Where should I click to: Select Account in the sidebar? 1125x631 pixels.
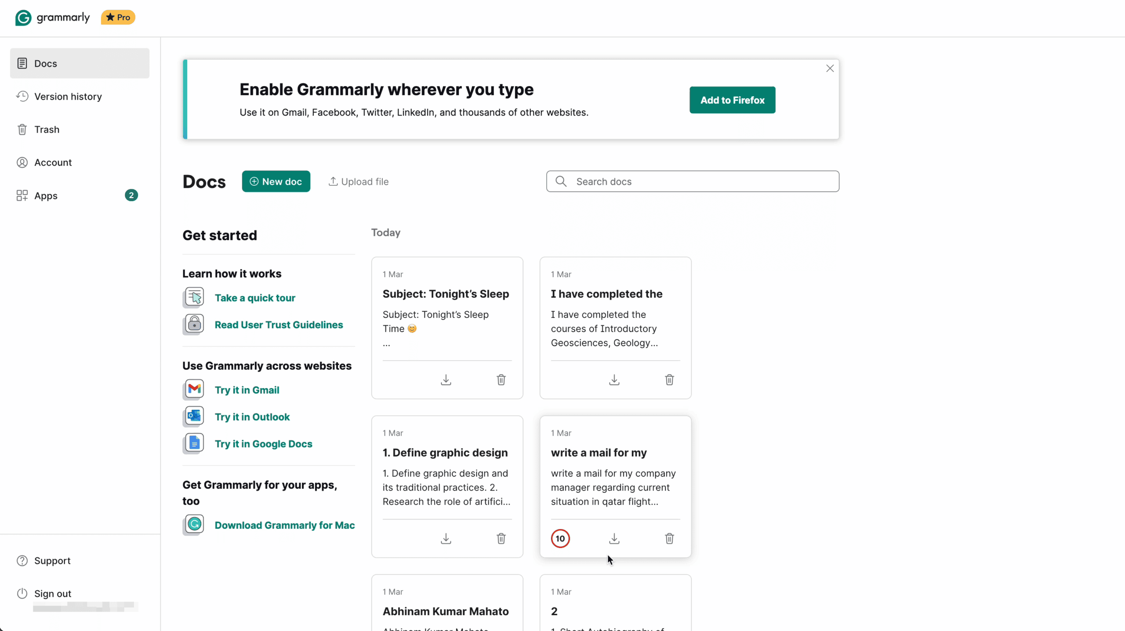pyautogui.click(x=53, y=162)
